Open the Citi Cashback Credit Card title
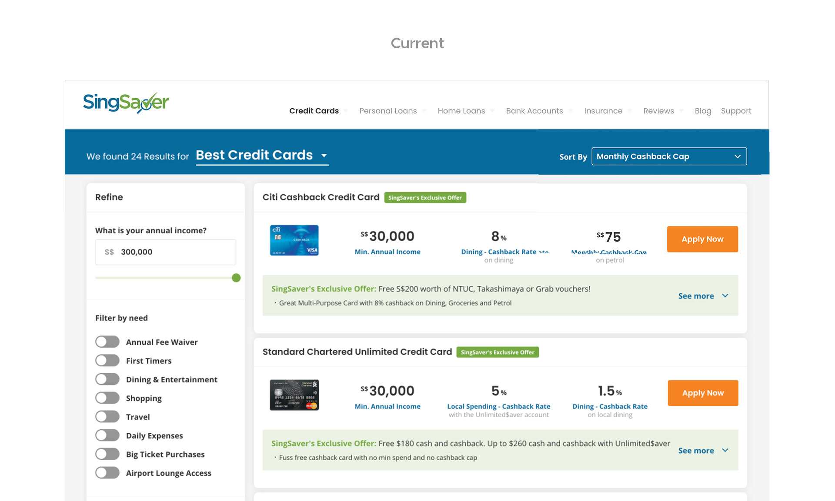The height and width of the screenshot is (501, 835). (x=321, y=197)
